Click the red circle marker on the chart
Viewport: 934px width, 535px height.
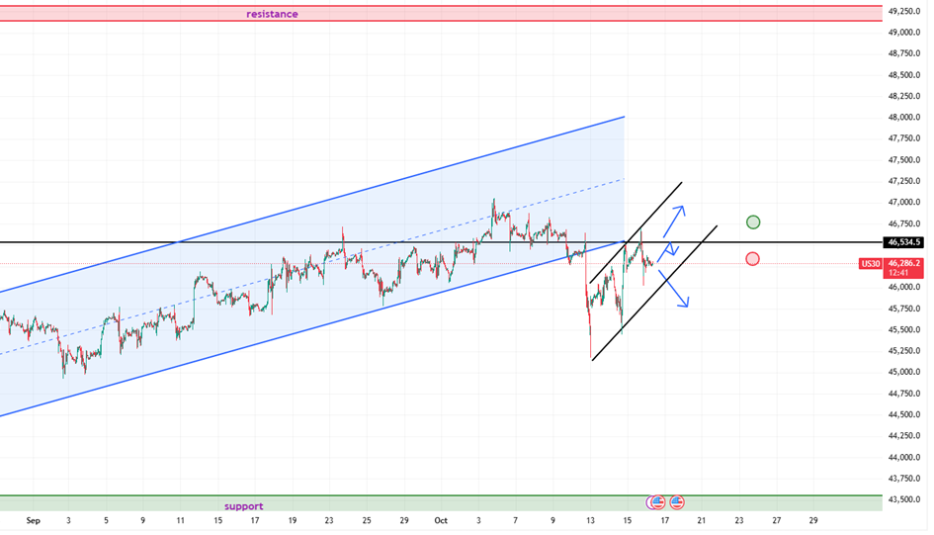(752, 259)
